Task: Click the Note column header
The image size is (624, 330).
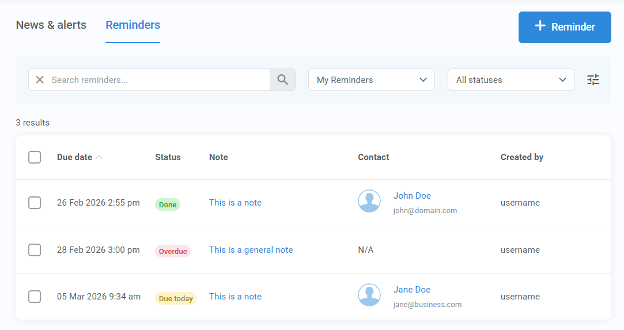Action: (218, 157)
